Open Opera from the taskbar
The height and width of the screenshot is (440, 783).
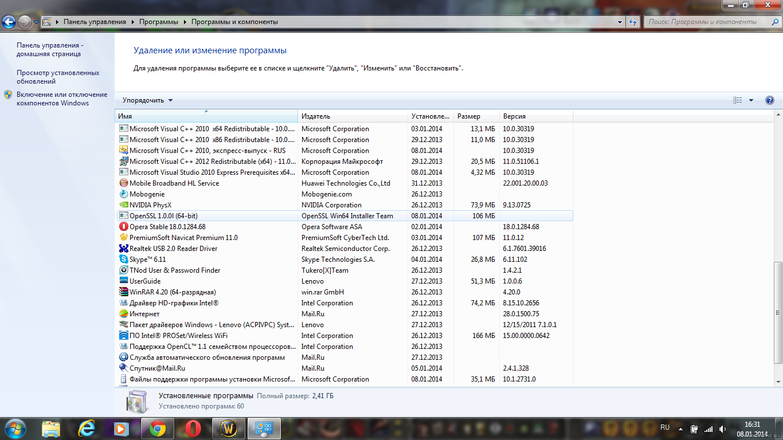(x=193, y=428)
